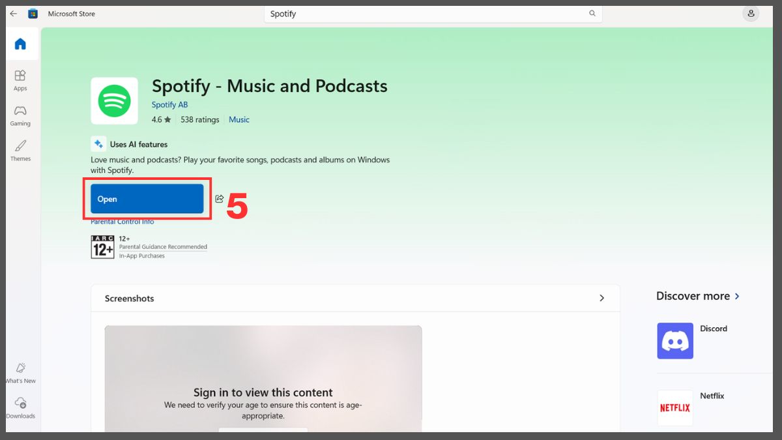The width and height of the screenshot is (782, 440).
Task: Open the Netflix app name in Discover more
Action: point(712,396)
